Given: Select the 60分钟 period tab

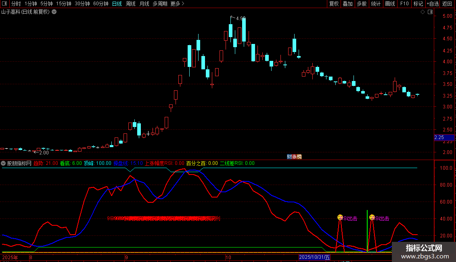Looking at the screenshot, I should [101, 4].
